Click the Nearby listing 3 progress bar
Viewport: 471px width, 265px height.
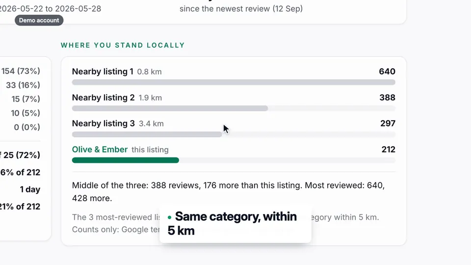pyautogui.click(x=234, y=134)
